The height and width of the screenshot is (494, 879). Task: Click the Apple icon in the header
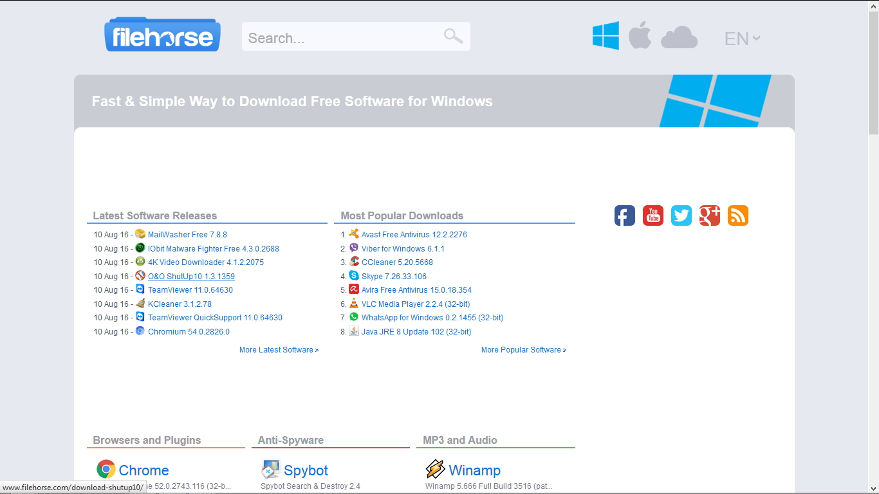[x=640, y=36]
